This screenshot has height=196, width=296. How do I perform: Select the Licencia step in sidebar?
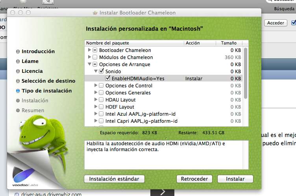pyautogui.click(x=30, y=71)
